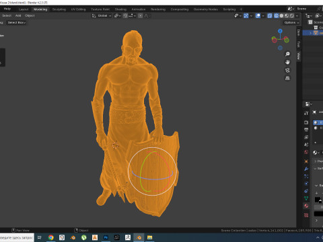
Task: Open the viewport Options dropdown
Action: [x=291, y=22]
